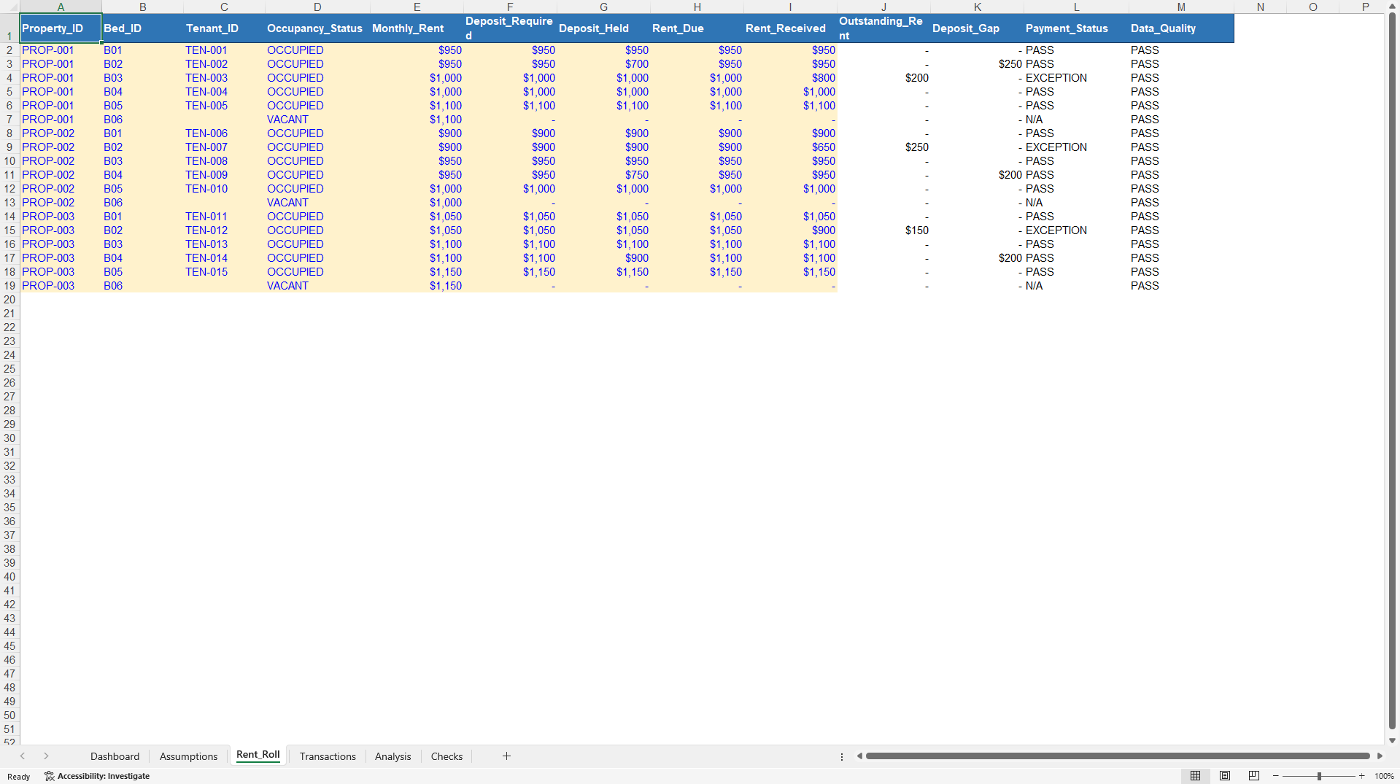Viewport: 1400px width, 784px height.
Task: Open the Assumptions sheet tab
Action: [188, 756]
